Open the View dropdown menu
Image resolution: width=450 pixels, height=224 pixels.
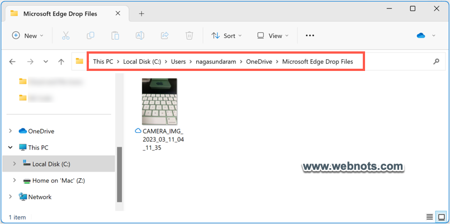(273, 36)
